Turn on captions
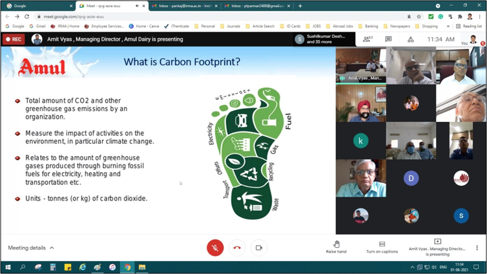487x274 pixels. [382, 248]
